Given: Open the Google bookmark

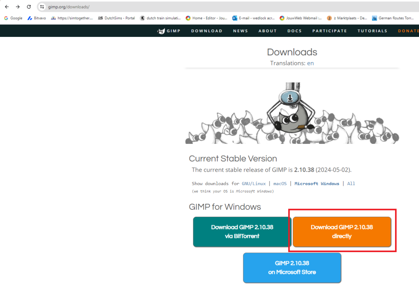Looking at the screenshot, I should point(13,18).
